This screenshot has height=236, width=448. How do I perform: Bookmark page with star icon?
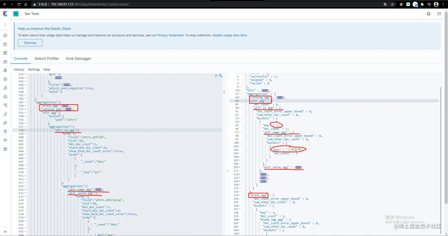[392, 4]
